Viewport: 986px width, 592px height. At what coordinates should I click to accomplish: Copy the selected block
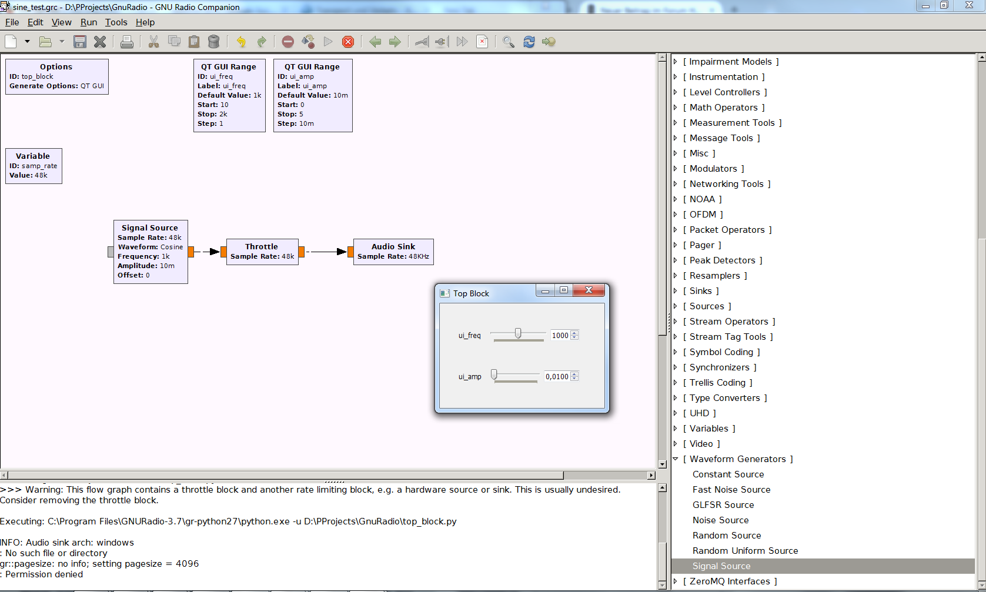click(x=174, y=42)
